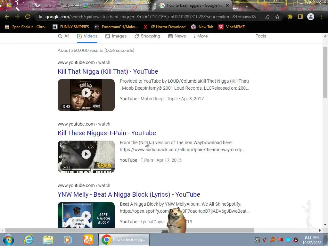Viewport: 328px width, 246px height.
Task: Select the Videos search filter
Action: pos(87,36)
